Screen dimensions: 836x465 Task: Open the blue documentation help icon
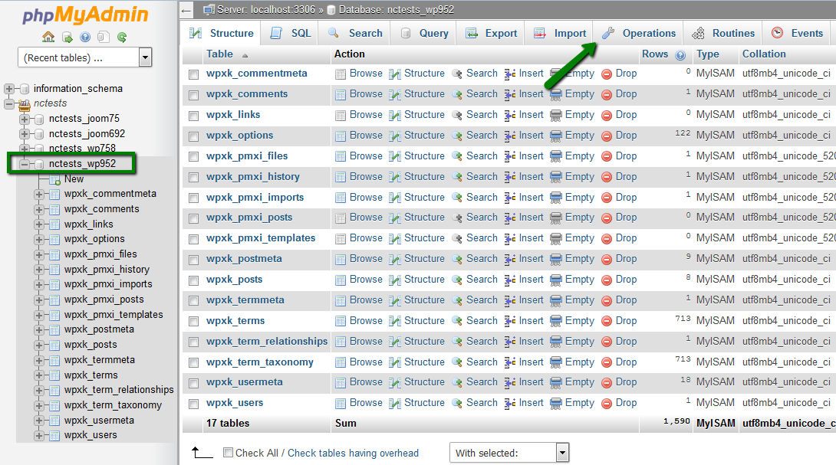coord(85,37)
